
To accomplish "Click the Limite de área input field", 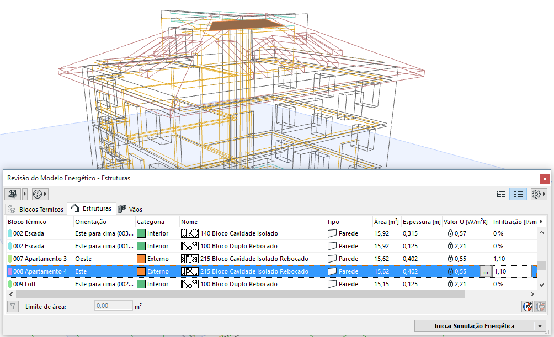I will (x=113, y=306).
